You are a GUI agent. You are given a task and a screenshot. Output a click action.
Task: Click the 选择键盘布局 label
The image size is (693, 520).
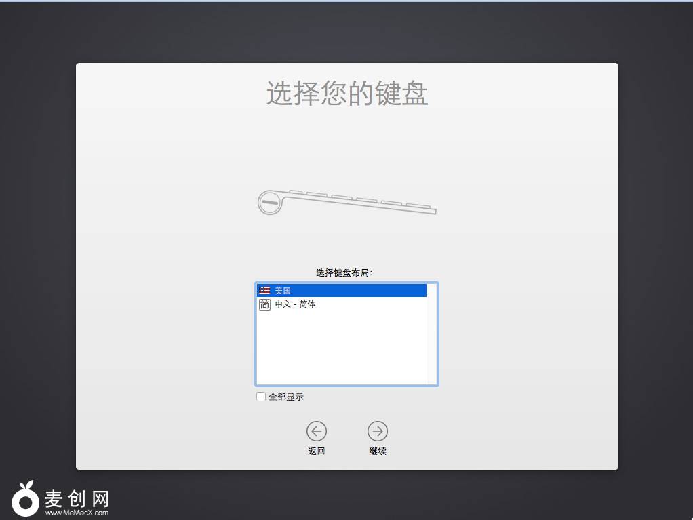[x=344, y=273]
